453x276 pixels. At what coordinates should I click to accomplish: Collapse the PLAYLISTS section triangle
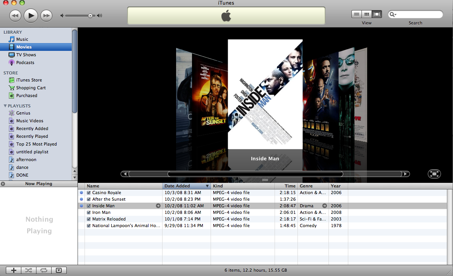(x=5, y=106)
